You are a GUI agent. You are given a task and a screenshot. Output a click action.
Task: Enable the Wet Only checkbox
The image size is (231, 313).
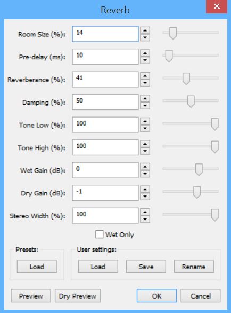[x=100, y=234]
